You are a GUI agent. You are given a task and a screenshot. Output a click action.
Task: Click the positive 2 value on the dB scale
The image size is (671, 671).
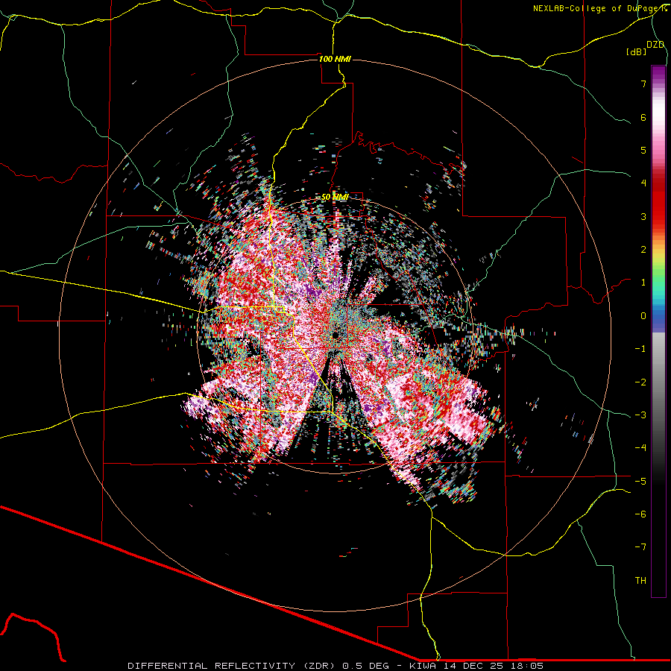point(643,250)
